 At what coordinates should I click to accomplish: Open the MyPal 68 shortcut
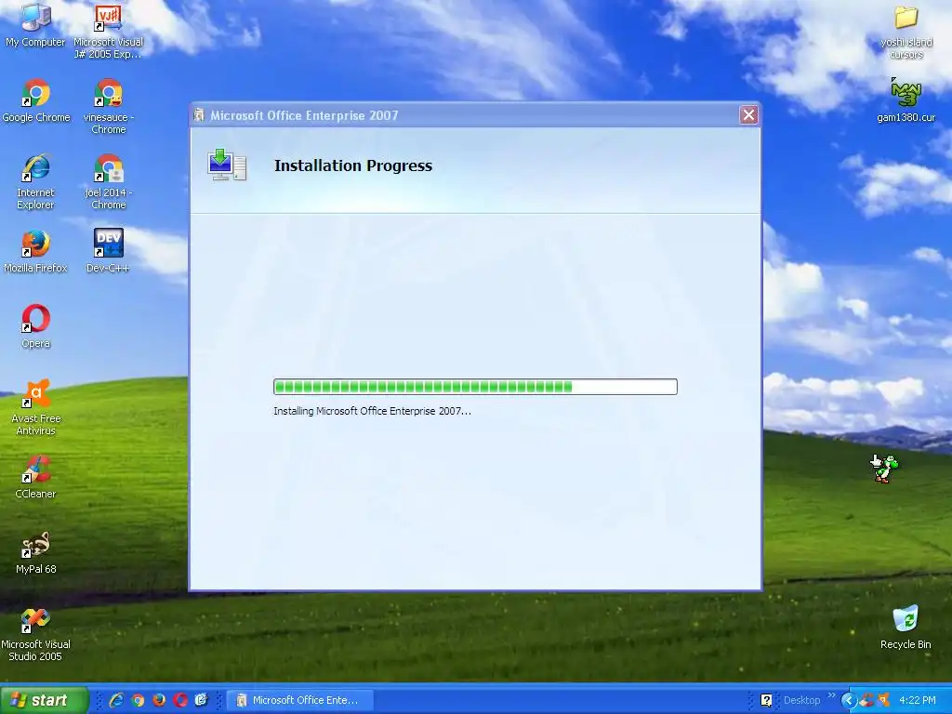[36, 552]
